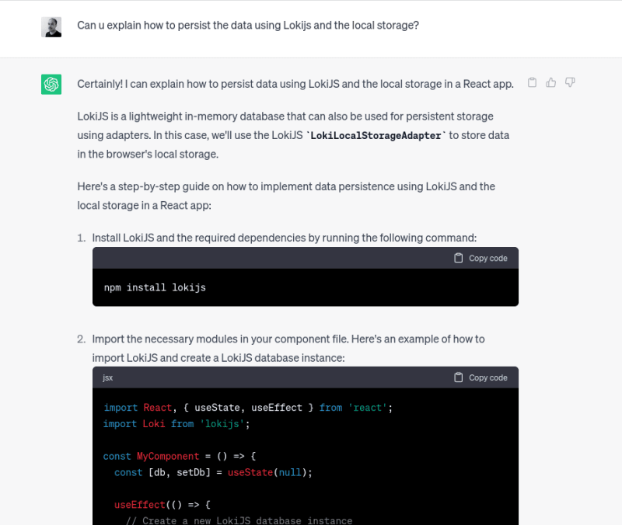Click the ChatGPT logo icon

51,85
